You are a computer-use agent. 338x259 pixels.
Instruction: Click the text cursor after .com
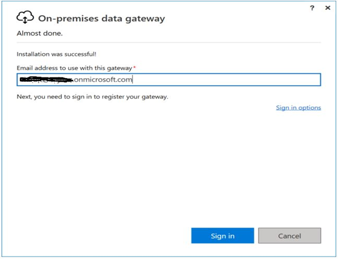(133, 79)
